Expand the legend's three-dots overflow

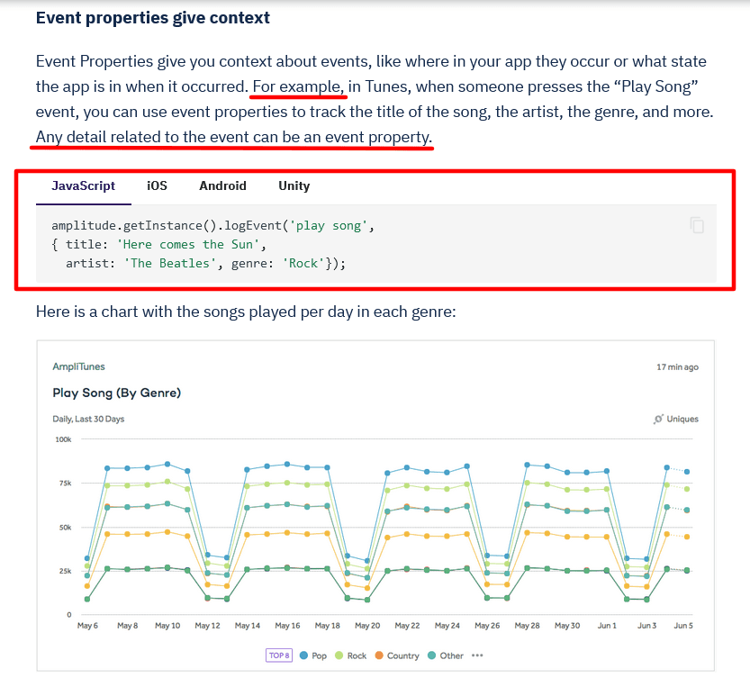pos(477,655)
